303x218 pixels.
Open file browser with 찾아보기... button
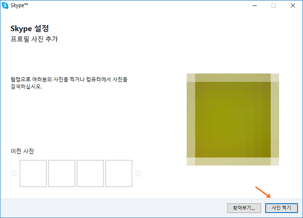click(244, 208)
